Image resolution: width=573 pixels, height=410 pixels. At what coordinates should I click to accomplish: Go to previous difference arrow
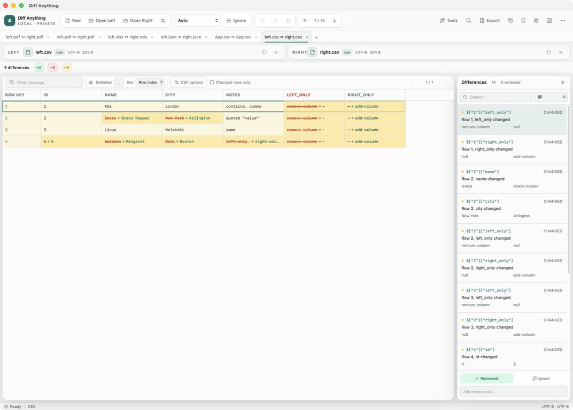[x=305, y=20]
